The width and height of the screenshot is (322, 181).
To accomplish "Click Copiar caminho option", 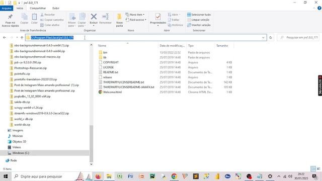I will 52,20.
